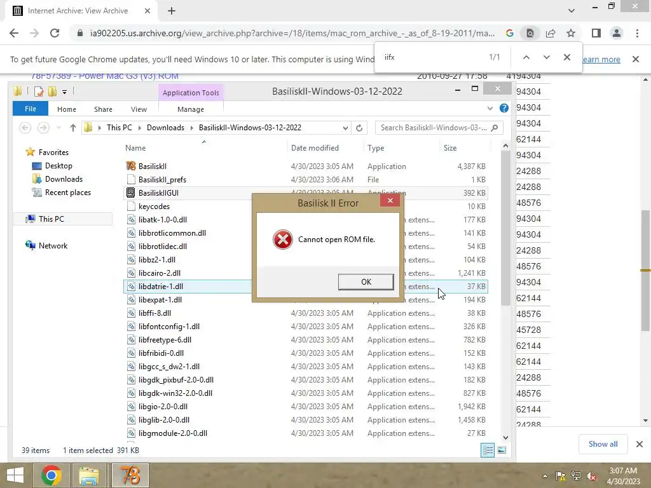Select This PC in navigation pane
The height and width of the screenshot is (488, 651).
pos(51,219)
